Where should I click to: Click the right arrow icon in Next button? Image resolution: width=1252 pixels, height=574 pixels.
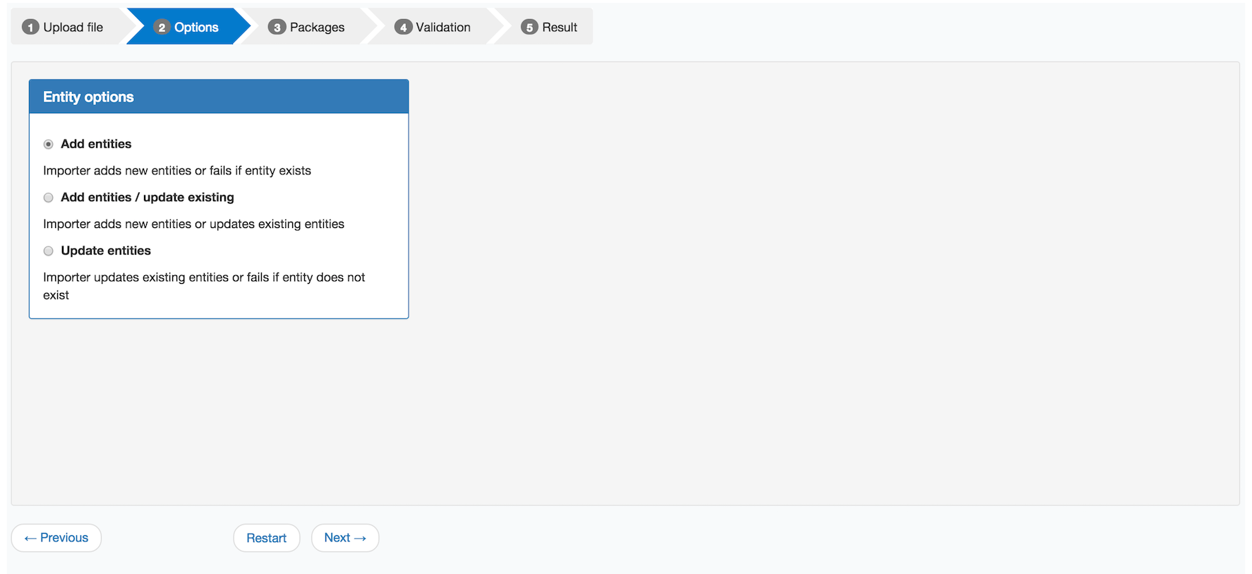click(360, 539)
